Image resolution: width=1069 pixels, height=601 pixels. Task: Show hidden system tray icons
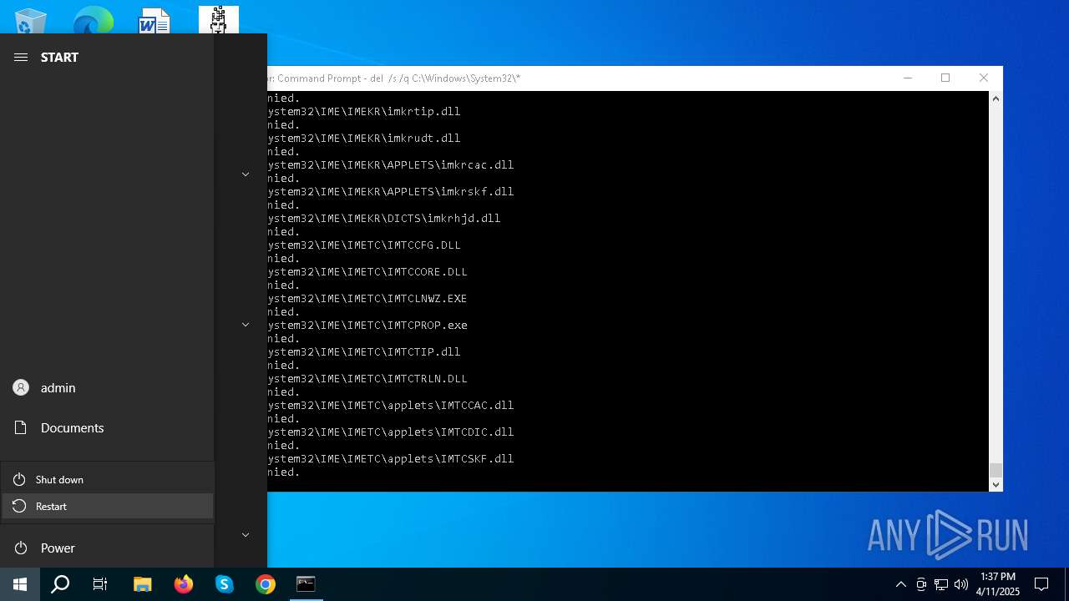[901, 584]
